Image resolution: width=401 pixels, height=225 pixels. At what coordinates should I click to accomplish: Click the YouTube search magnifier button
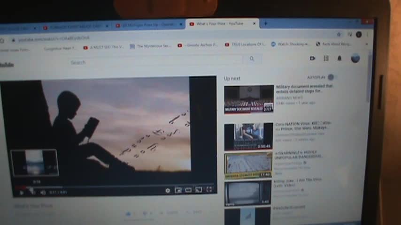[252, 59]
